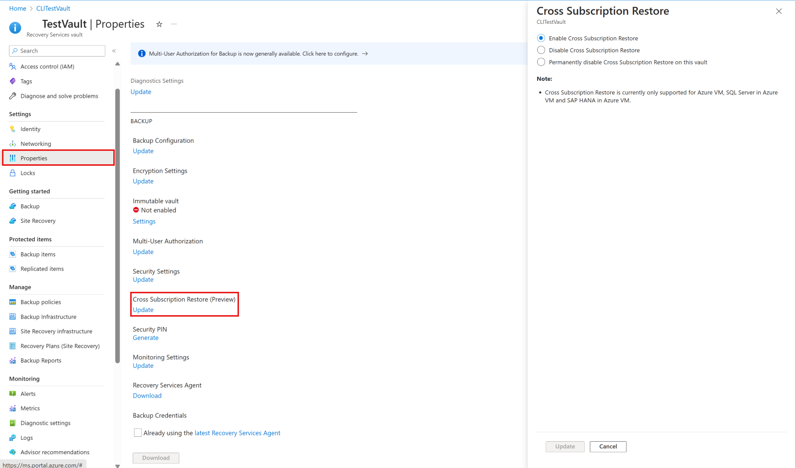The width and height of the screenshot is (795, 468).
Task: Open Backup Infrastructure
Action: [48, 317]
